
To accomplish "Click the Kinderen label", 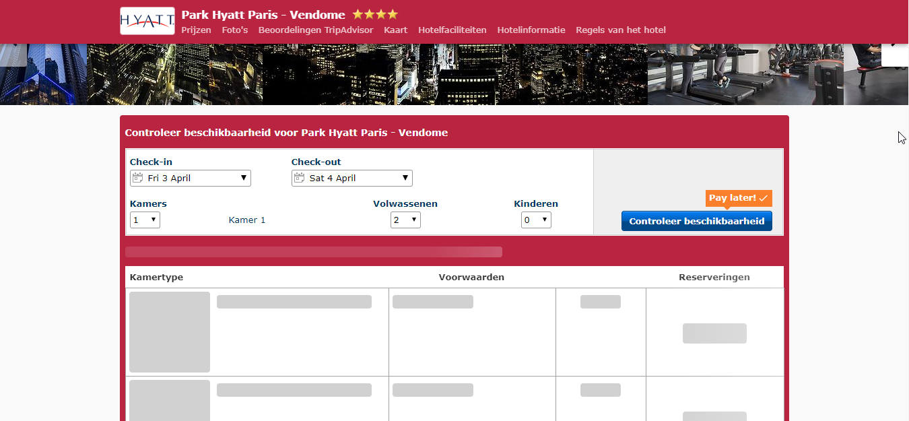I will (x=536, y=204).
